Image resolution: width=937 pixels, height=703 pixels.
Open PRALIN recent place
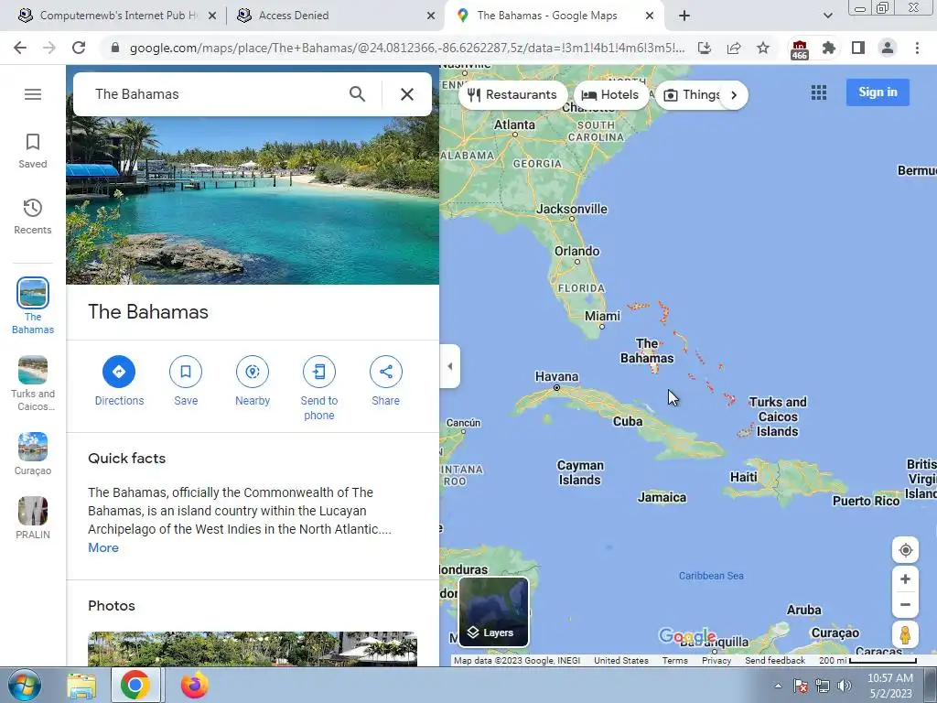(33, 518)
